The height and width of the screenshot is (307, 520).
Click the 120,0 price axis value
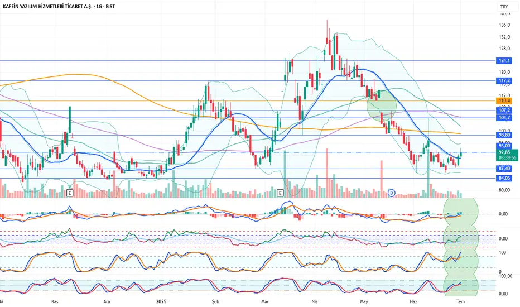click(504, 72)
